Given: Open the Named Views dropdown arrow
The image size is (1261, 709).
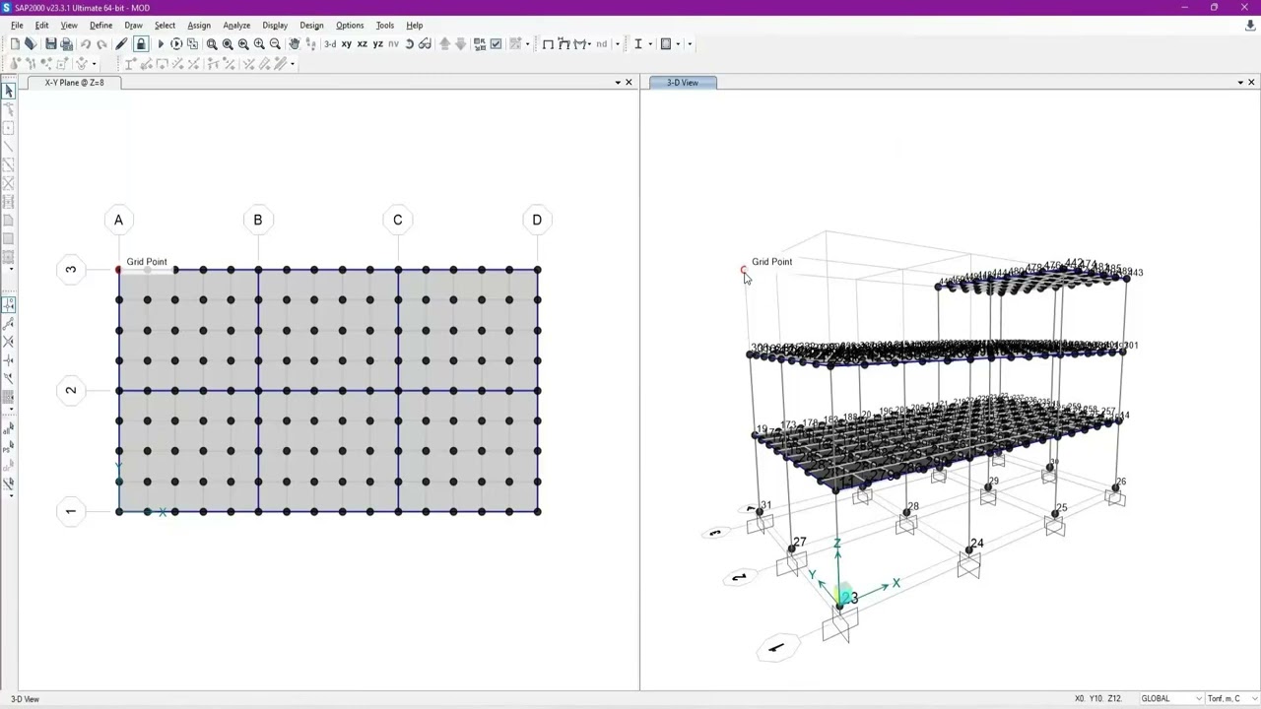Looking at the screenshot, I should click(618, 43).
